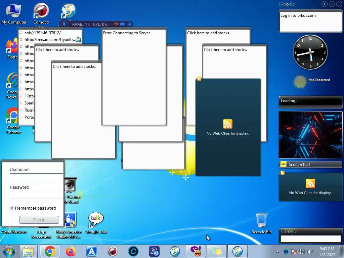Open Comodo Dragon taskbar icon

[112, 251]
